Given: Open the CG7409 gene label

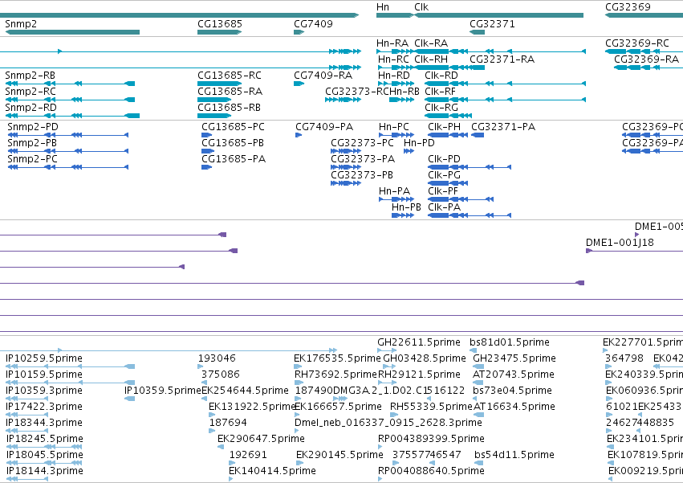Looking at the screenshot, I should [x=313, y=24].
